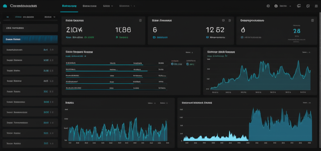Toggle the right teal checkbox beside the table
This screenshot has height=151, width=321.
coord(188,64)
